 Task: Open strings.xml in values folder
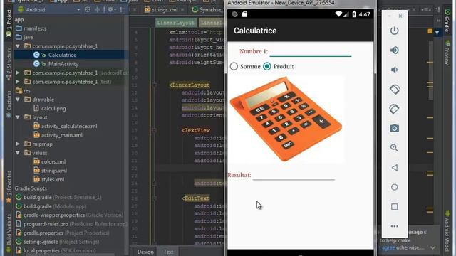click(54, 171)
